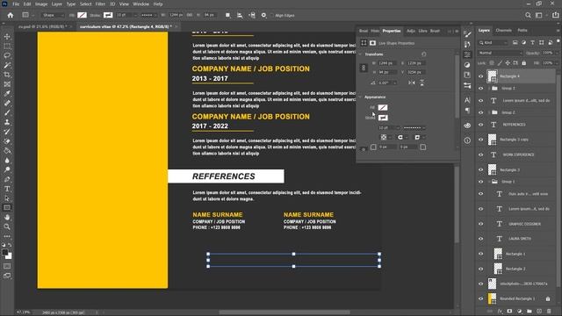
Task: Open the Search icon at top right
Action: 528,15
